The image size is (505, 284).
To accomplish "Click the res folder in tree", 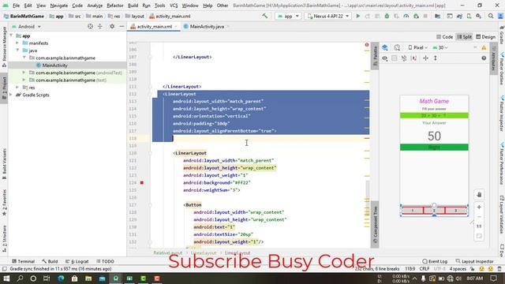I will (x=32, y=88).
